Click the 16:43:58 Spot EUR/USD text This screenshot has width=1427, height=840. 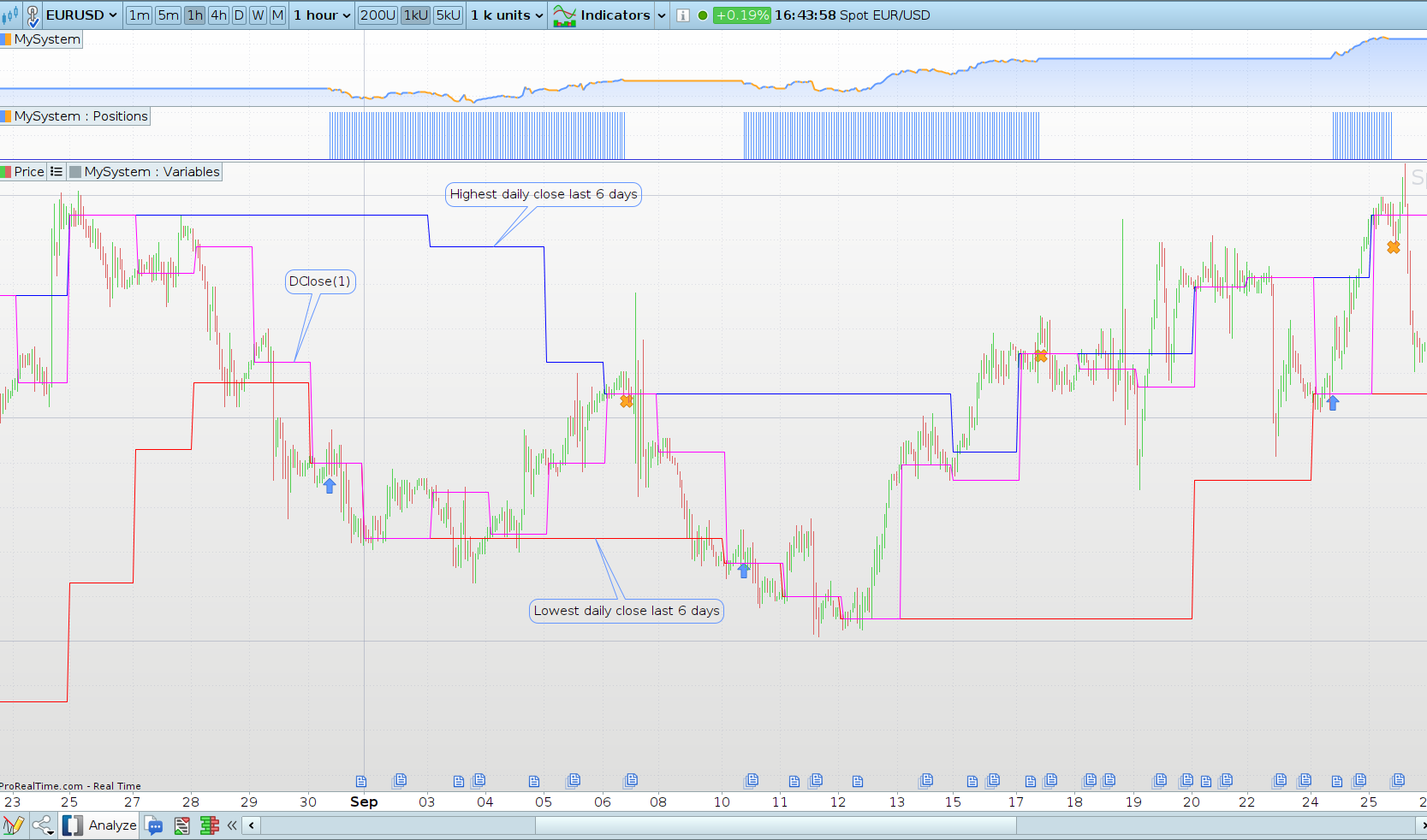853,15
